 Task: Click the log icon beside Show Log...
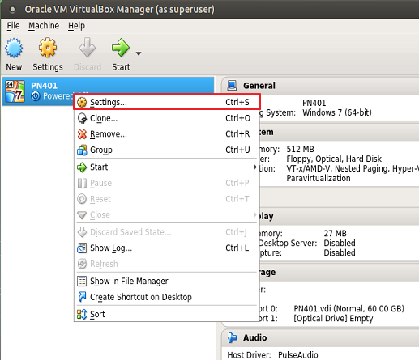click(82, 248)
